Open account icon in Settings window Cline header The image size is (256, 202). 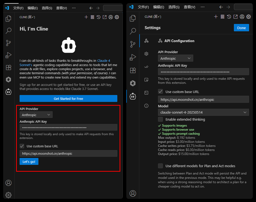click(x=242, y=17)
